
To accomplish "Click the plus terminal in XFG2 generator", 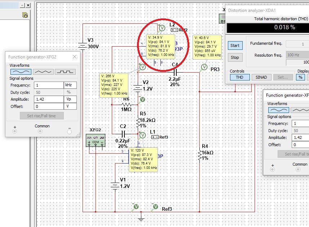I will (x=14, y=131).
